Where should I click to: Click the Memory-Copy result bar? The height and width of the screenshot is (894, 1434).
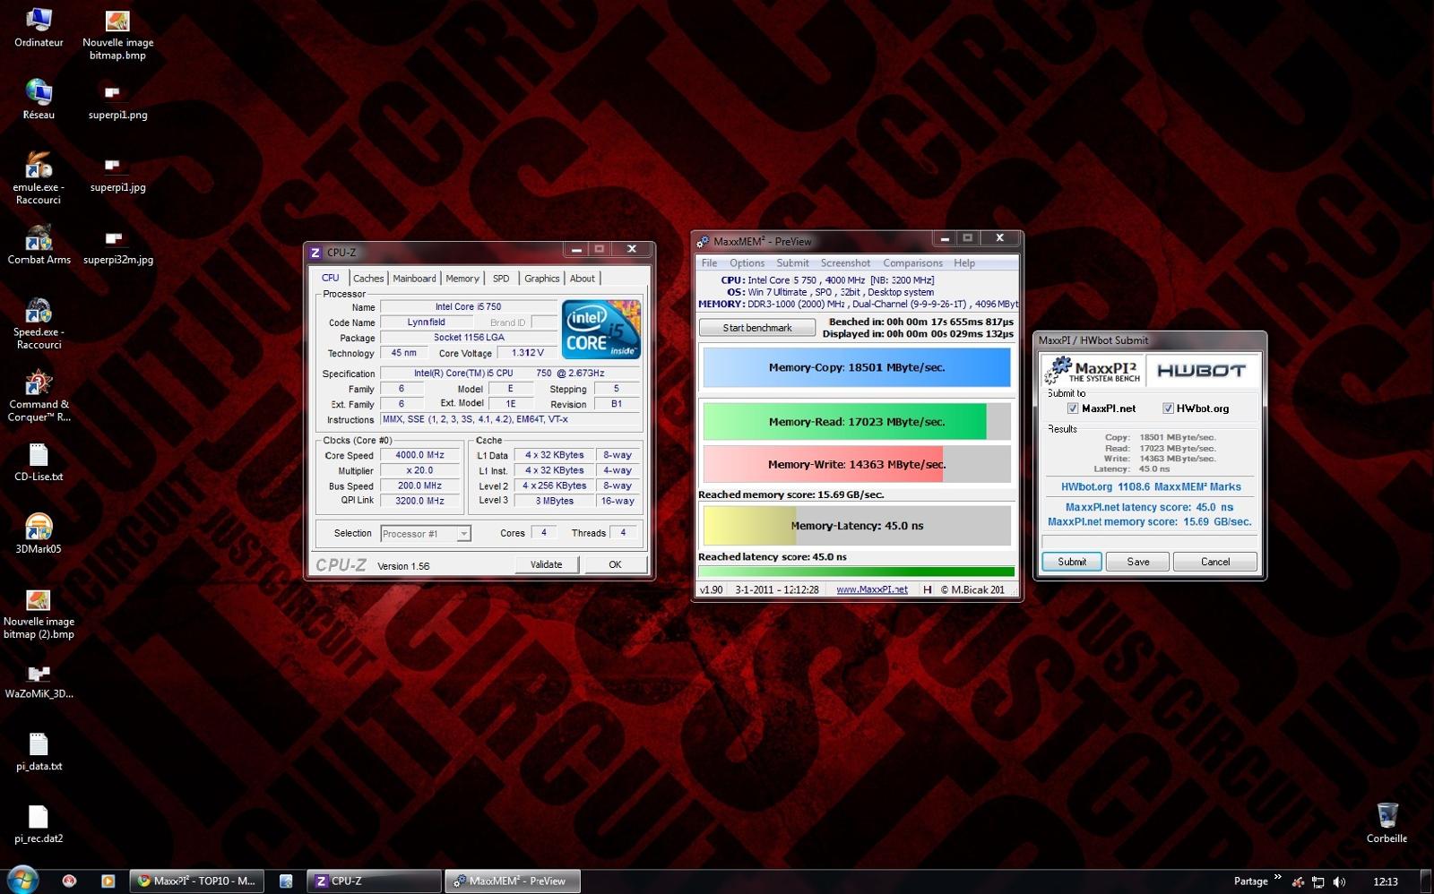pos(857,367)
